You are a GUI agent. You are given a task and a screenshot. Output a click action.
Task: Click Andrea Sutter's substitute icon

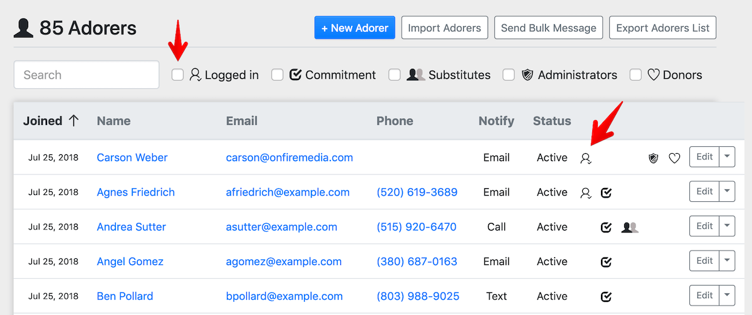(x=630, y=227)
